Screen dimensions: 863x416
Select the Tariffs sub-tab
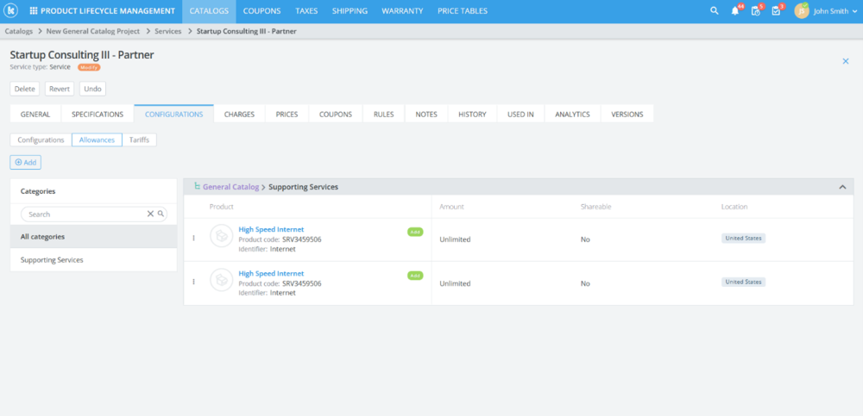139,140
